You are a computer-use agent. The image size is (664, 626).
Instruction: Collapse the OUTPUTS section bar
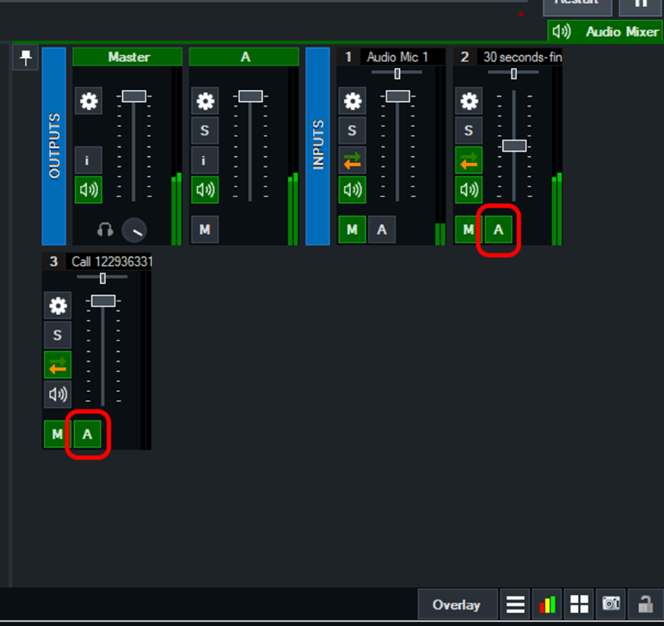(x=54, y=146)
